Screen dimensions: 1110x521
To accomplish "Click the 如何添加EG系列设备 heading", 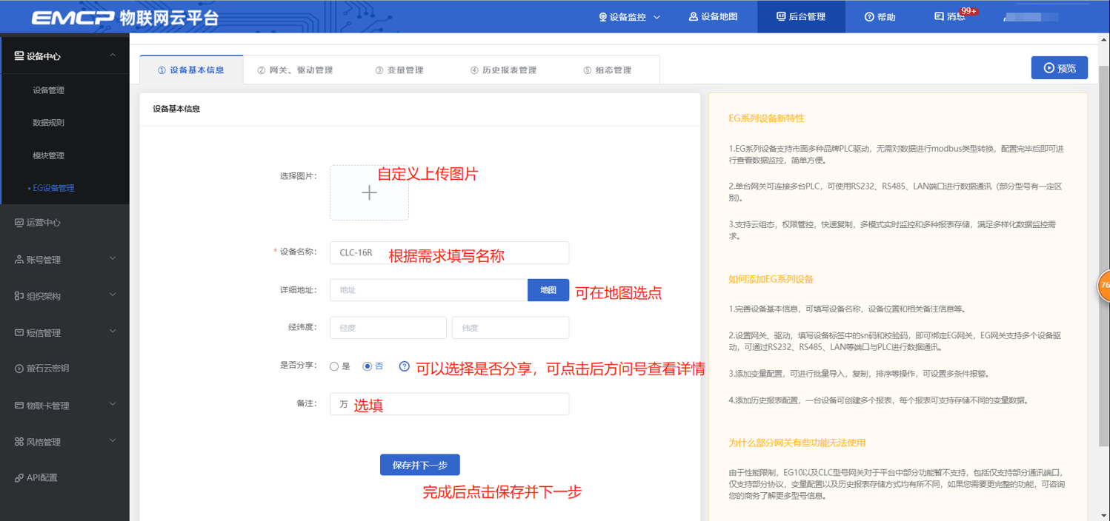I will [771, 279].
